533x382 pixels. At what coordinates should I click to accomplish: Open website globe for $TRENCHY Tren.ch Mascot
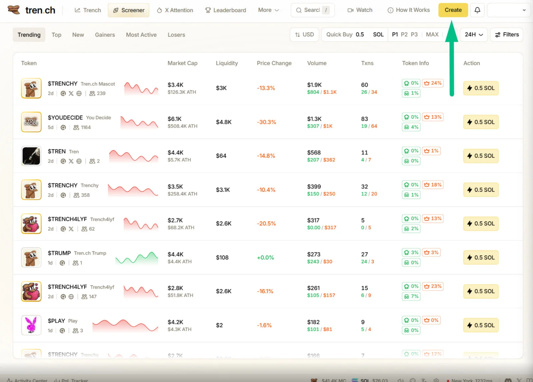click(79, 94)
